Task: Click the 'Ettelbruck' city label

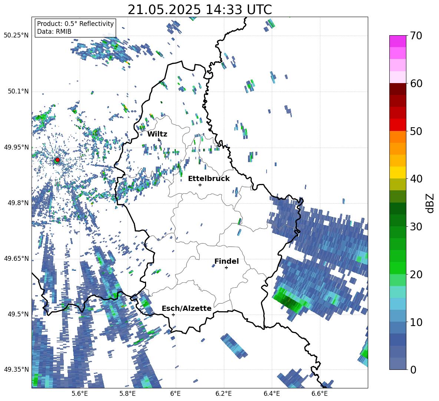Action: 209,179
